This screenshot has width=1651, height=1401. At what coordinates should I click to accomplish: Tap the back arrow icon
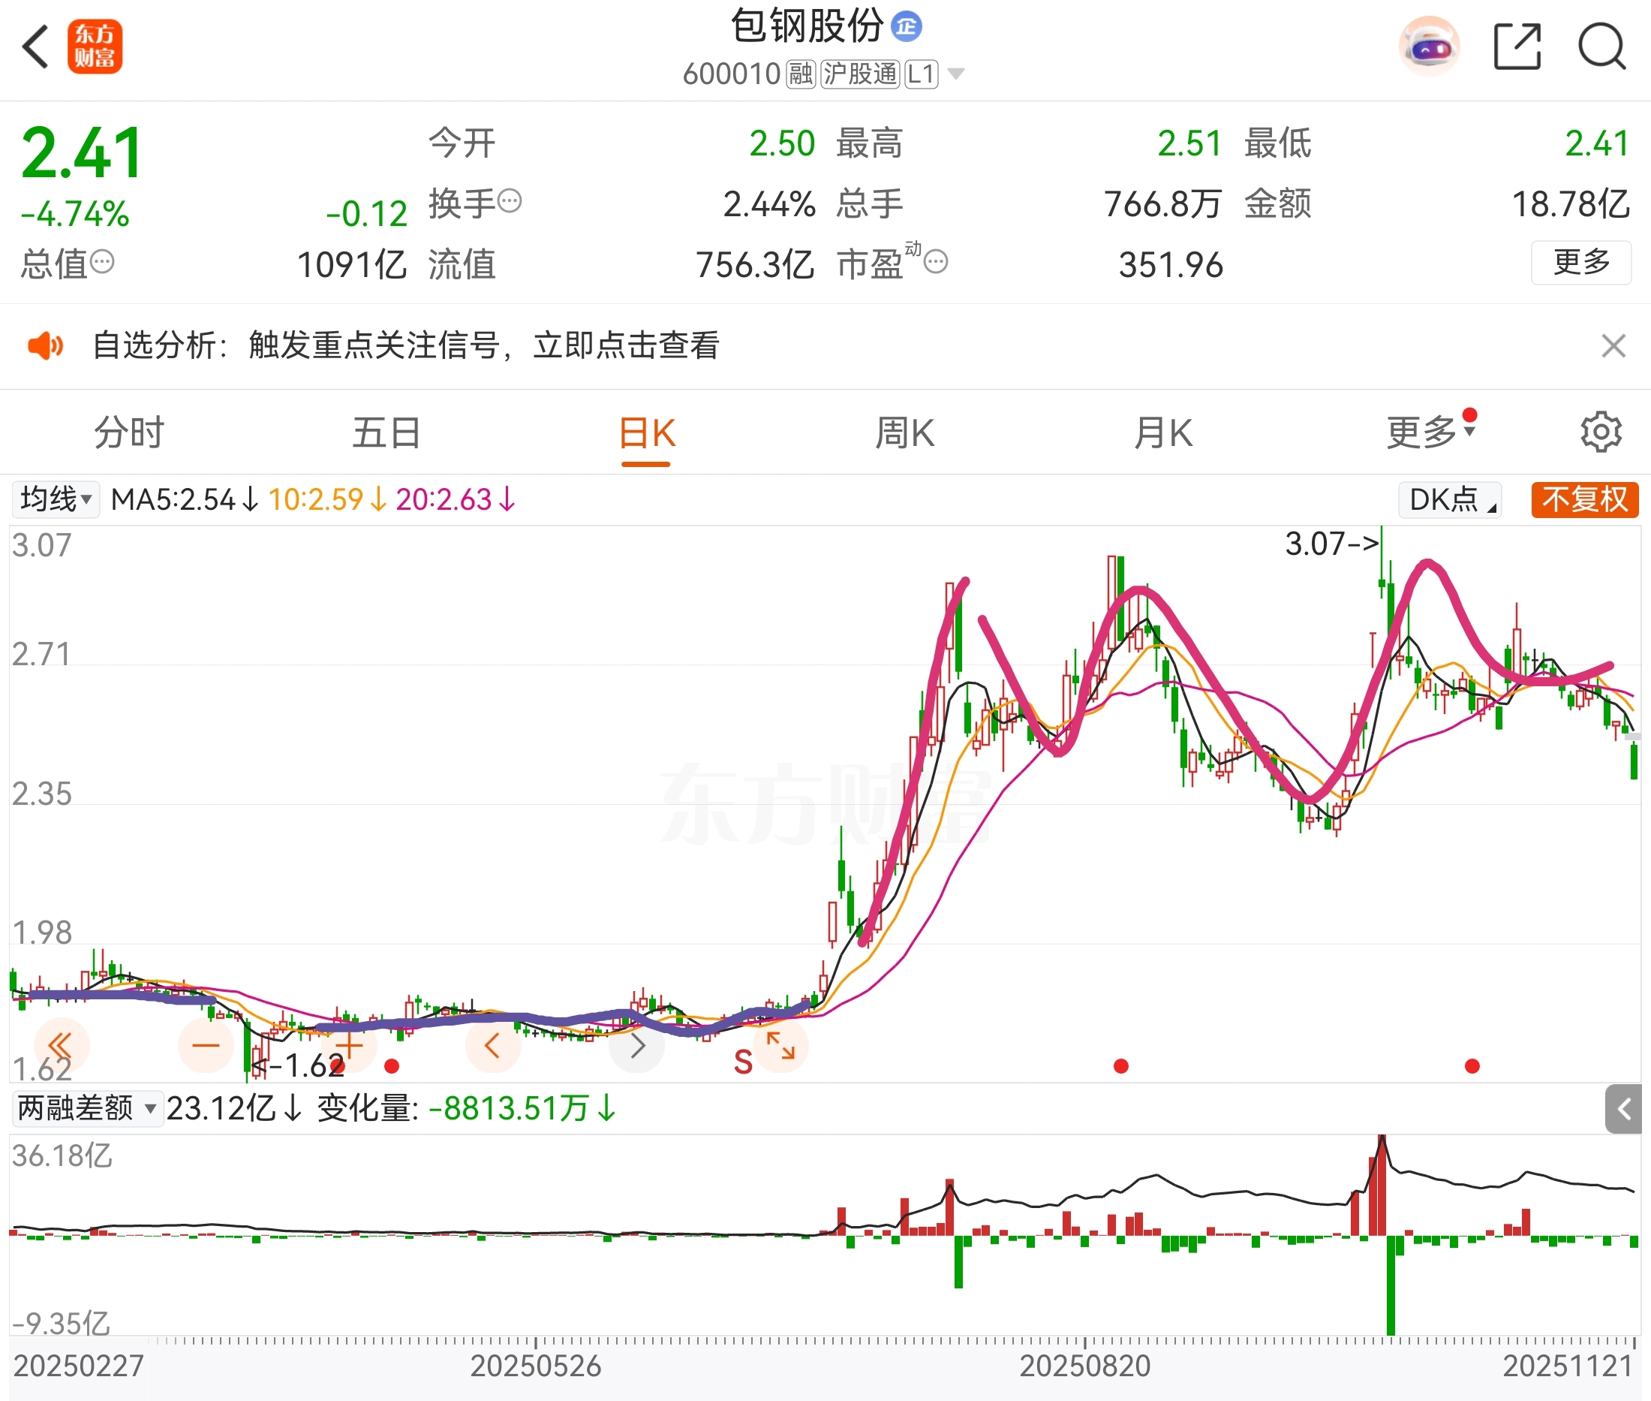36,47
